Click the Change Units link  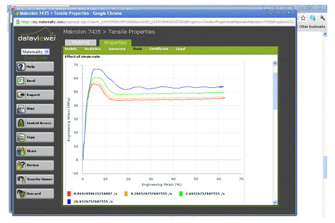click(x=36, y=57)
